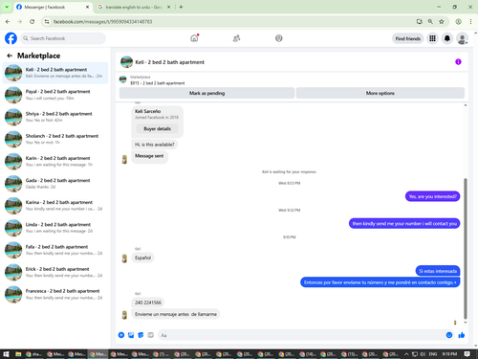The image size is (478, 359).
Task: Open Windows Start menu
Action: tap(6, 354)
